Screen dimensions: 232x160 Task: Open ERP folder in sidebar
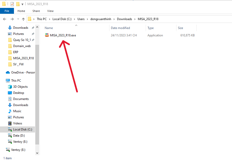pyautogui.click(x=15, y=52)
